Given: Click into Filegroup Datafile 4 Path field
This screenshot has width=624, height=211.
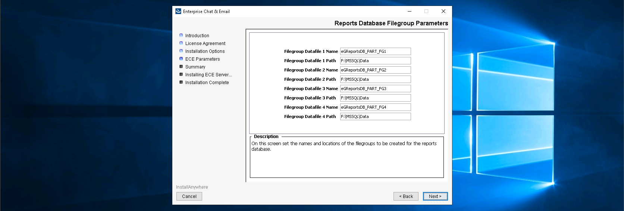Looking at the screenshot, I should [375, 116].
